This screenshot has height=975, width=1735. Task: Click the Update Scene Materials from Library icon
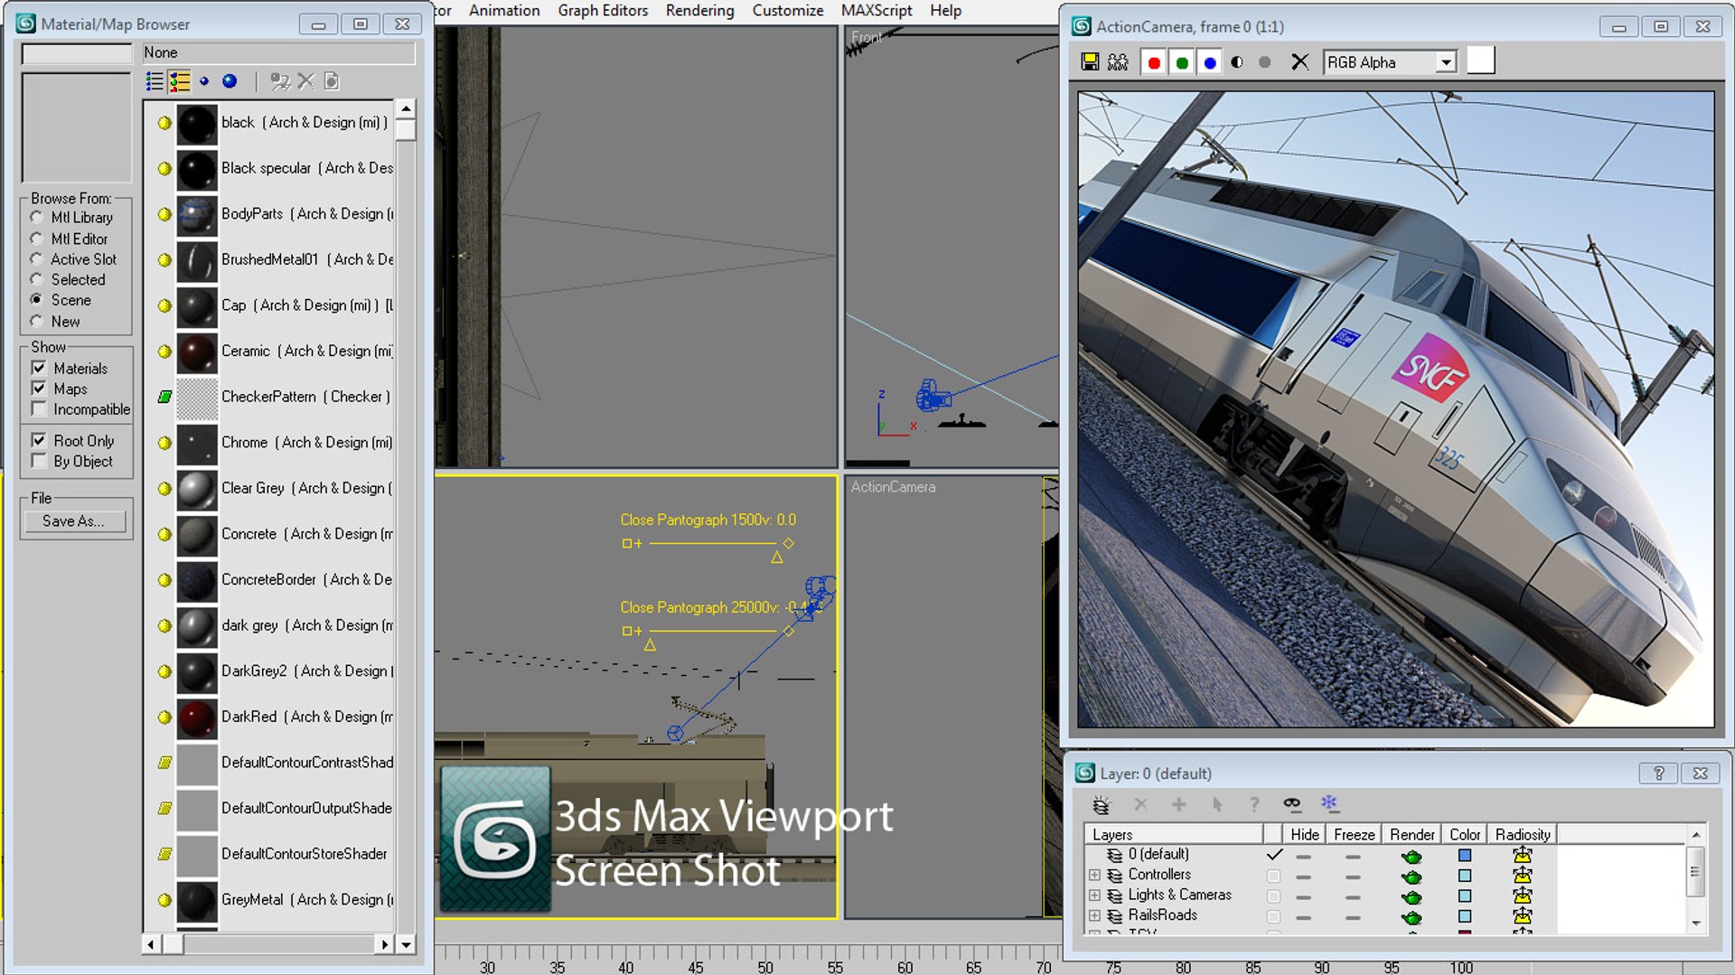click(x=280, y=81)
